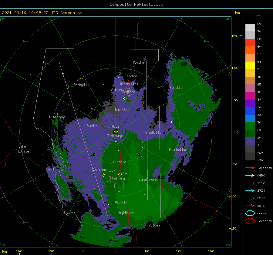Click the Airdrie label
This screenshot has width=273, height=255.
click(x=120, y=162)
